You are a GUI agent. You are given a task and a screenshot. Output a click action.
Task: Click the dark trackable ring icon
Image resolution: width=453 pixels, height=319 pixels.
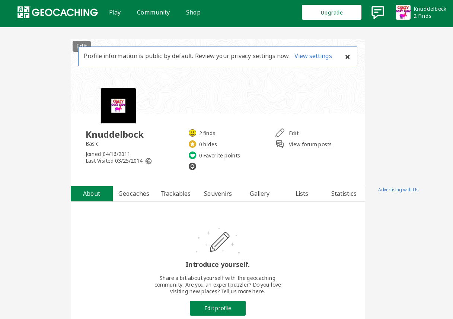click(x=192, y=166)
